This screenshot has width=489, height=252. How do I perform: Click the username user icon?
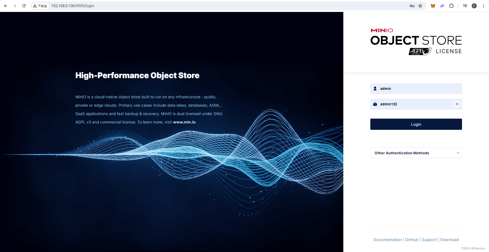pos(375,89)
